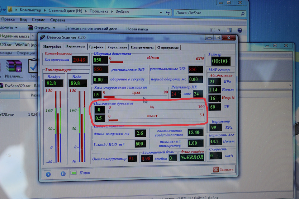This screenshot has width=299, height=199.
Task: Open the Операции menu in WinRAR
Action: click(x=26, y=53)
